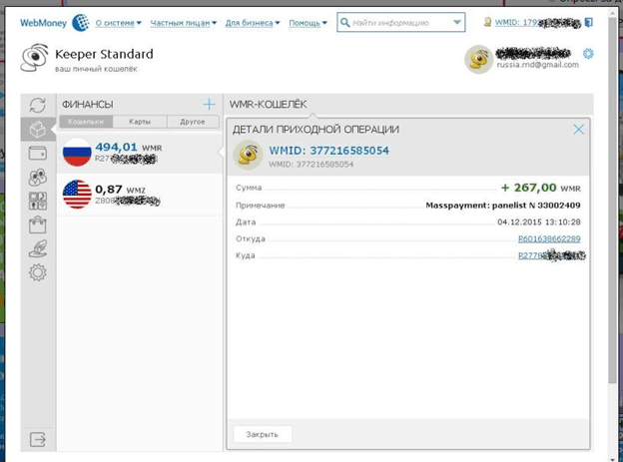Open the services grid icon in the sidebar

pyautogui.click(x=38, y=201)
